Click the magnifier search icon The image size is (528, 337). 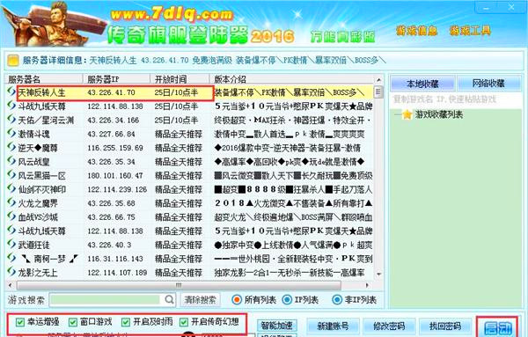(169, 299)
